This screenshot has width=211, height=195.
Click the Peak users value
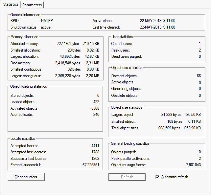pyautogui.click(x=199, y=50)
